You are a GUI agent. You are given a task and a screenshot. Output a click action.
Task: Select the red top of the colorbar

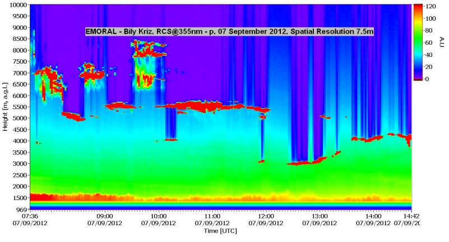(418, 7)
